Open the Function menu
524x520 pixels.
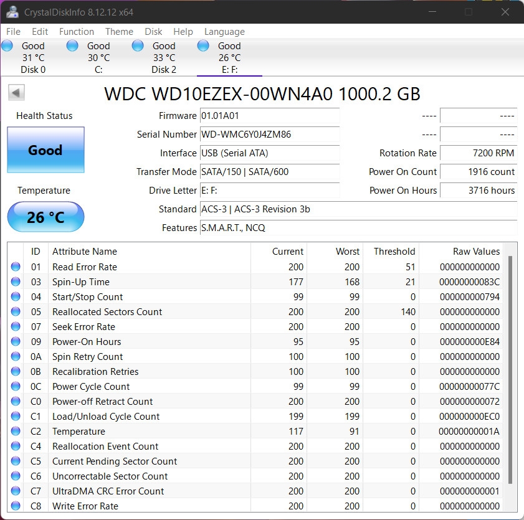(x=77, y=31)
